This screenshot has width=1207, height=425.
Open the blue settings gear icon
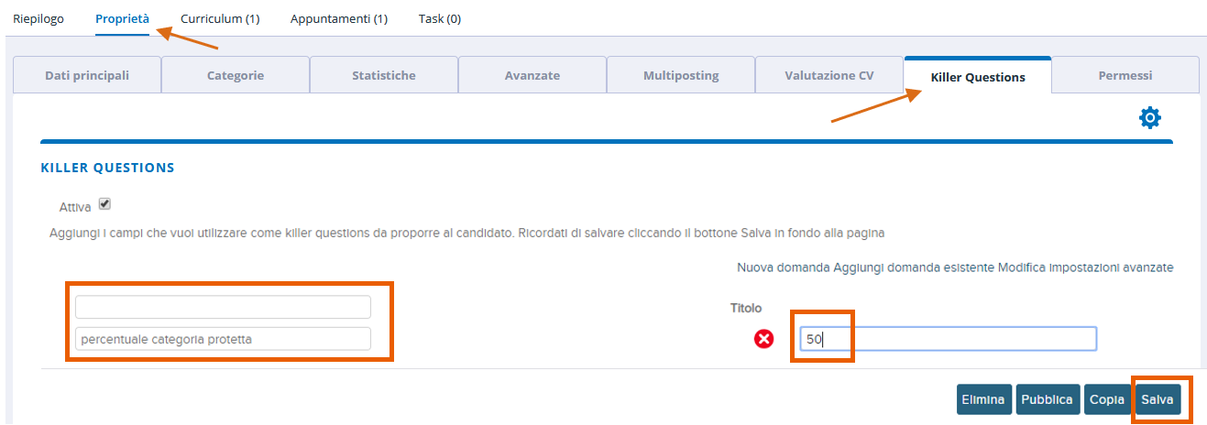tap(1149, 118)
